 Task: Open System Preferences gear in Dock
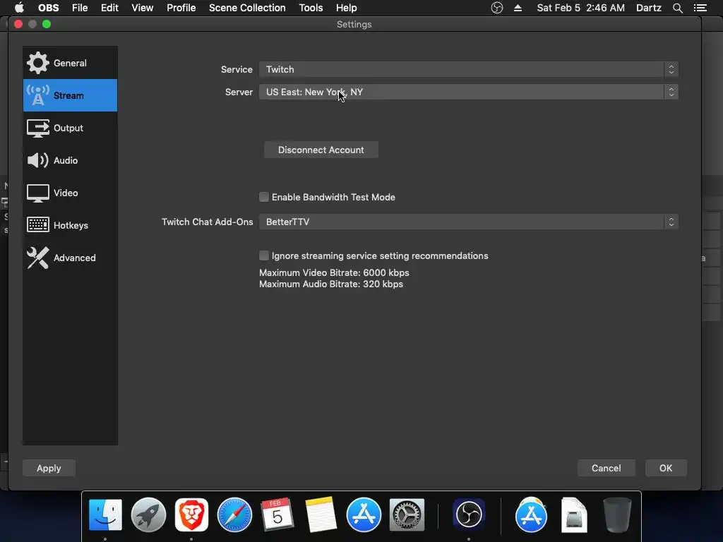[x=407, y=514]
